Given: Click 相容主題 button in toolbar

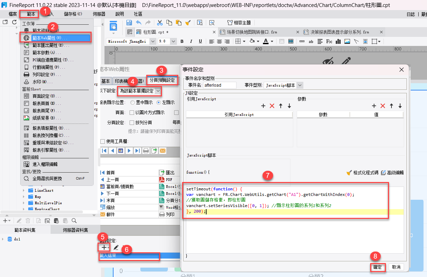Looking at the screenshot, I should [239, 23].
